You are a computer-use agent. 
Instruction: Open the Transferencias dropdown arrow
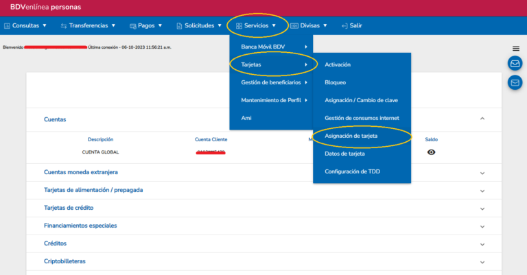pyautogui.click(x=113, y=25)
